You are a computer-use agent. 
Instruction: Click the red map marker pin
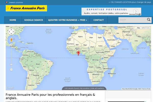(x=78, y=53)
